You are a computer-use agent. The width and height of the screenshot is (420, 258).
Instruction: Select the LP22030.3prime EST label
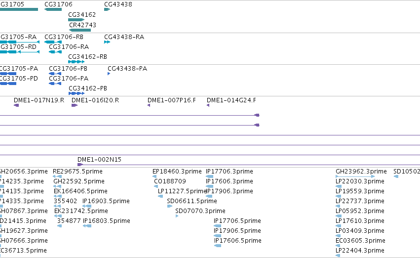(360, 181)
